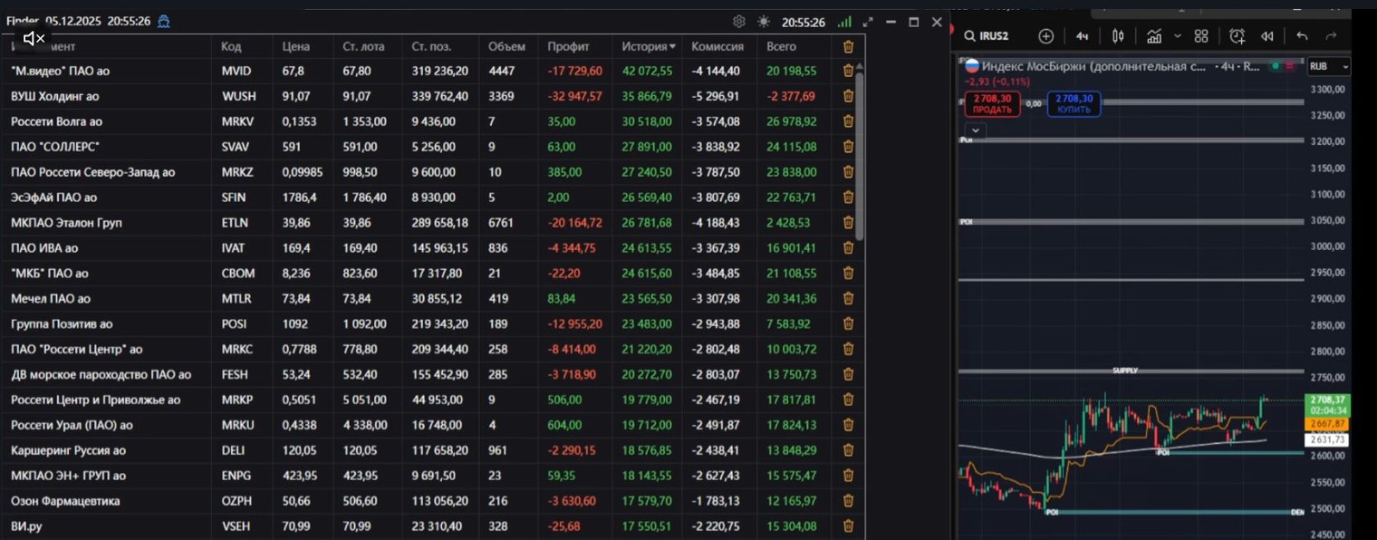Select 'Группа Позитив ао' instrument name
Screen dimensions: 1377x540
(62, 324)
